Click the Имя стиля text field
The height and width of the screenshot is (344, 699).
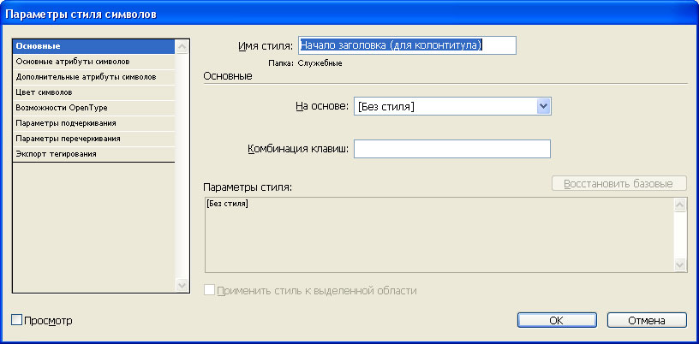tap(407, 45)
